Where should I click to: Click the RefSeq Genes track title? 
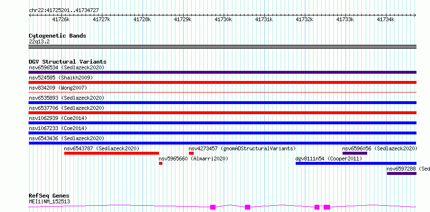coord(49,196)
